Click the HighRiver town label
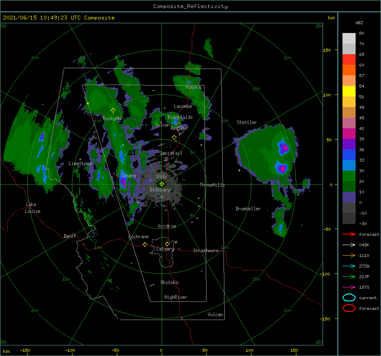The image size is (381, 356). [176, 297]
